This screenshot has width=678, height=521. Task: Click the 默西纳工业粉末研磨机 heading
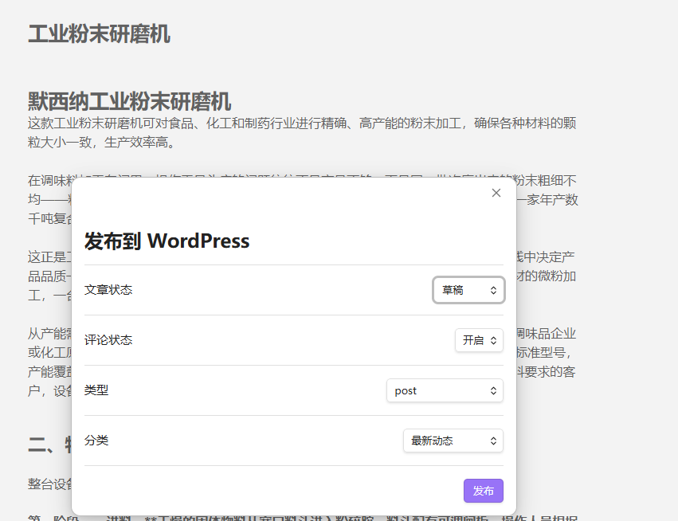point(129,102)
